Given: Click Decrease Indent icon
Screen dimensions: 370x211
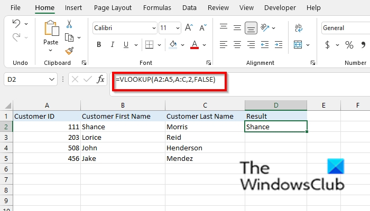Looking at the screenshot, I should coord(265,44).
